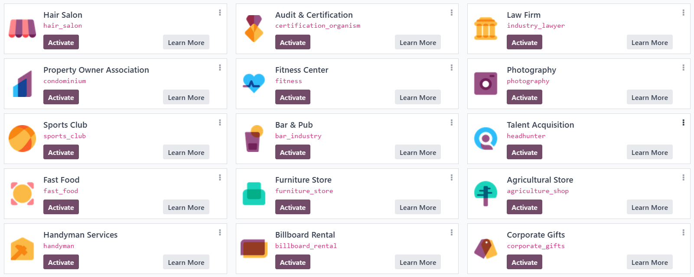
Task: Open the Hair Salon three-dot menu
Action: pos(220,13)
